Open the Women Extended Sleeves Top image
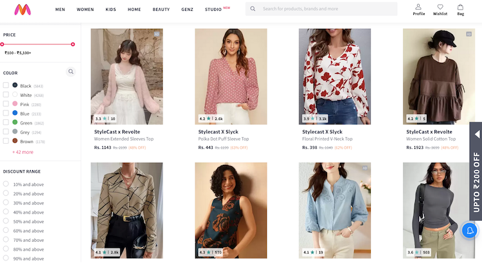This screenshot has height=263, width=482. [x=127, y=76]
